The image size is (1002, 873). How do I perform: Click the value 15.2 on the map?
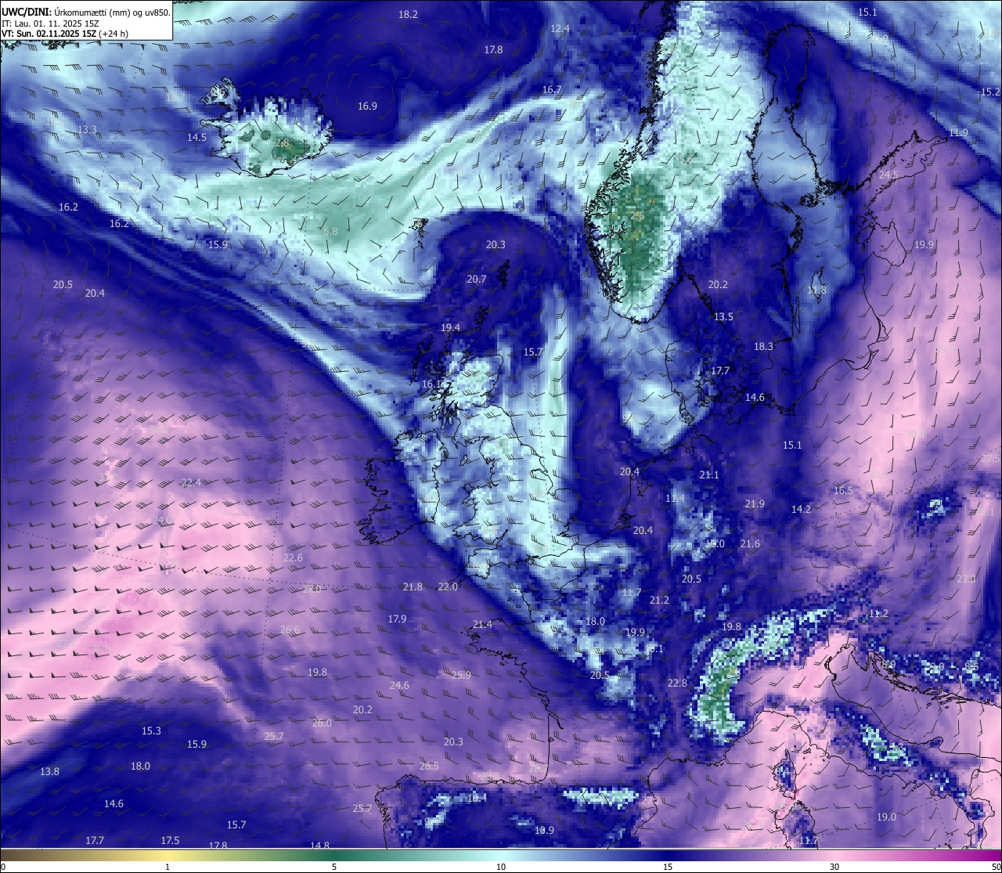coord(990,92)
